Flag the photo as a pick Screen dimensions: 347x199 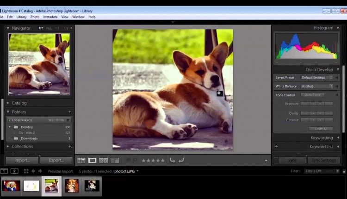click(128, 160)
